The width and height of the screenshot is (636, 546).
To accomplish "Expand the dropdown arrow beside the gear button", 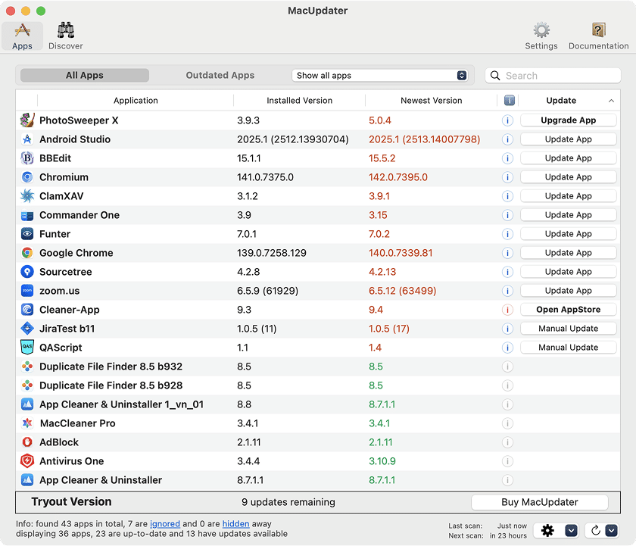I will tap(572, 530).
